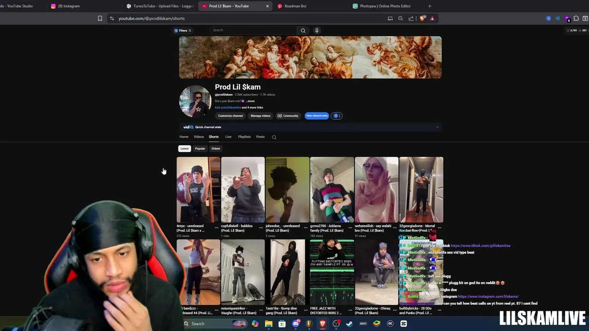This screenshot has height=331, width=589.
Task: Select the Popular sort chip
Action: (x=200, y=148)
